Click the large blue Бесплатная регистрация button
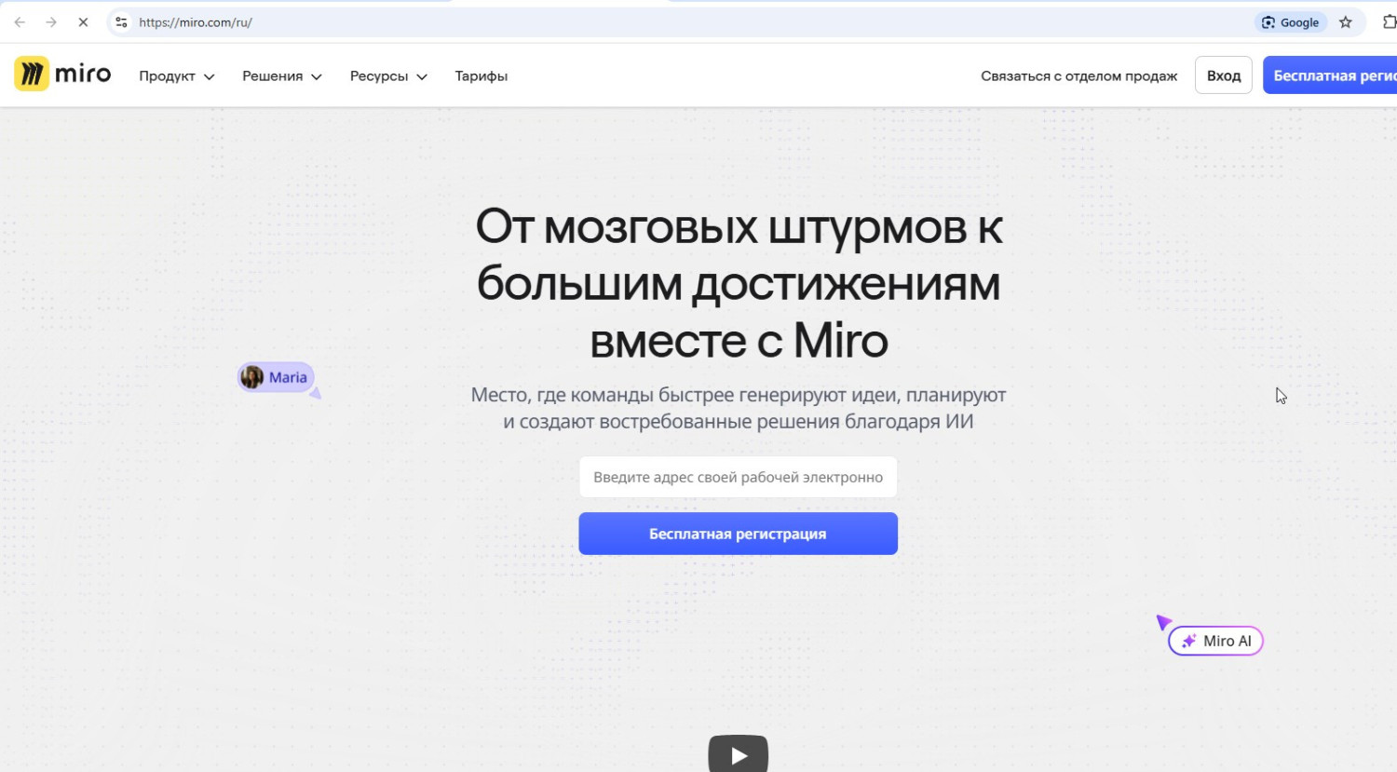Screen dimensions: 1397x772 tap(738, 534)
